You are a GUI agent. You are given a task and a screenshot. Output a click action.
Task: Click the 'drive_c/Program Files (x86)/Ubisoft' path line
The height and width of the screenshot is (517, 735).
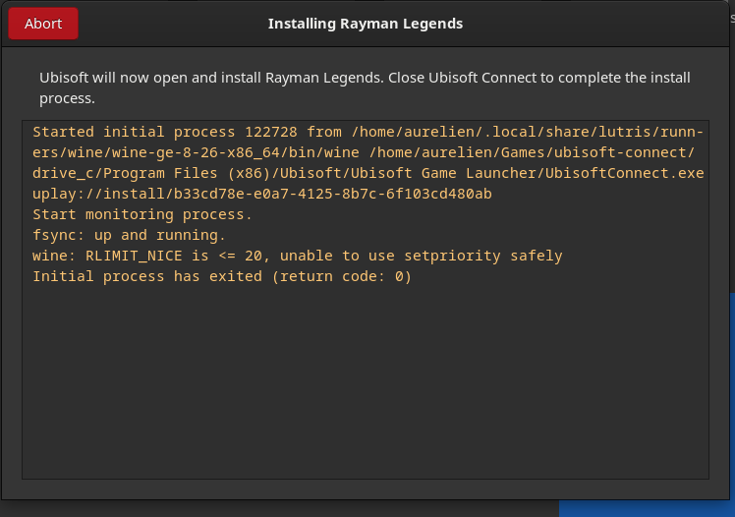click(367, 173)
